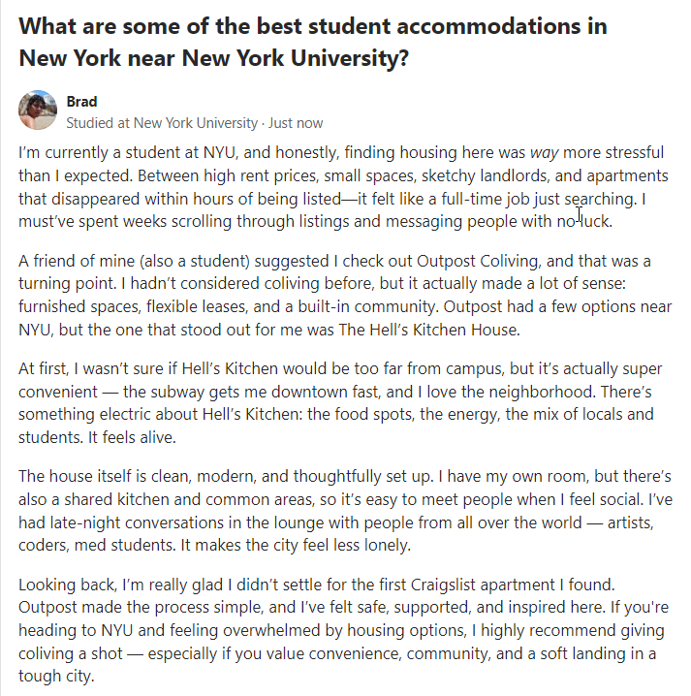
Task: Open the NYU student accommodations question title
Action: 312,41
